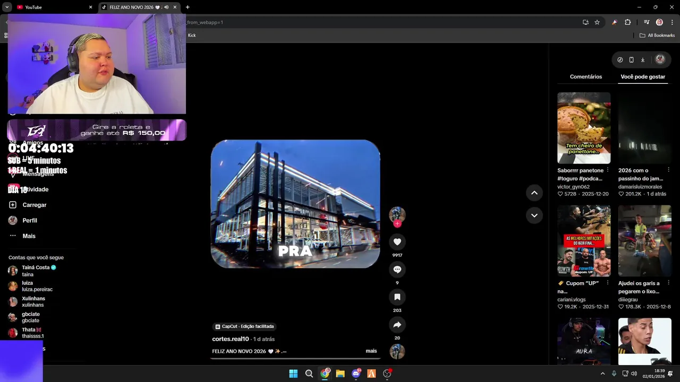Open the OBS Studio taskbar icon
Screen dimensions: 680x382
pos(387,374)
